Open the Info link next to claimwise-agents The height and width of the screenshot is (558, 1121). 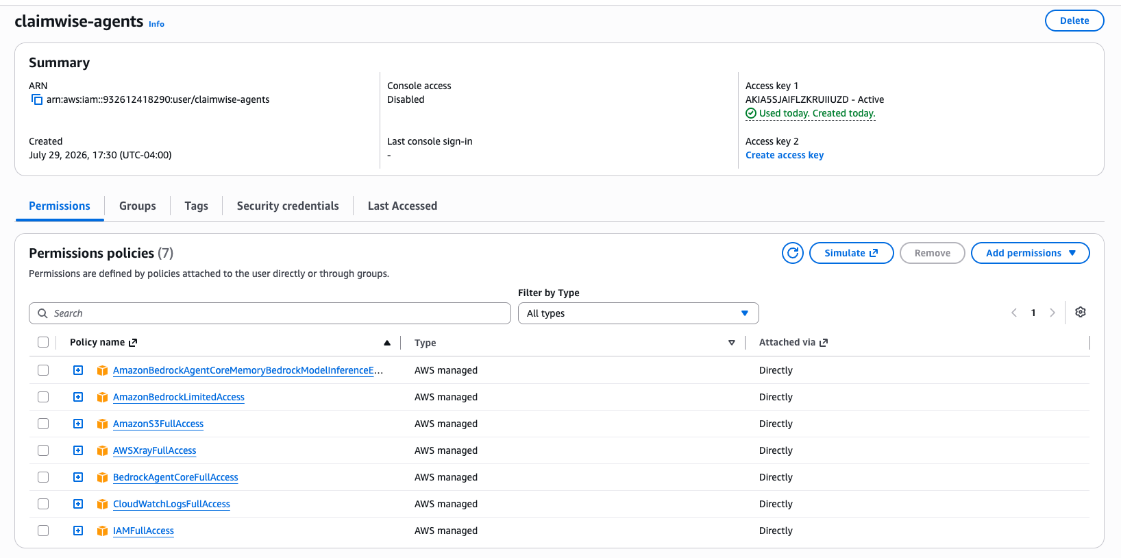(157, 24)
